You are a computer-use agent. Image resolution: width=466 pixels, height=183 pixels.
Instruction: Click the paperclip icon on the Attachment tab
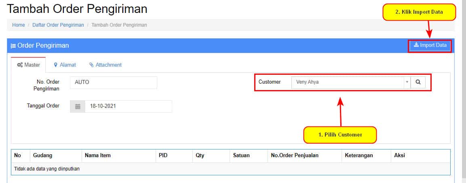pos(91,65)
